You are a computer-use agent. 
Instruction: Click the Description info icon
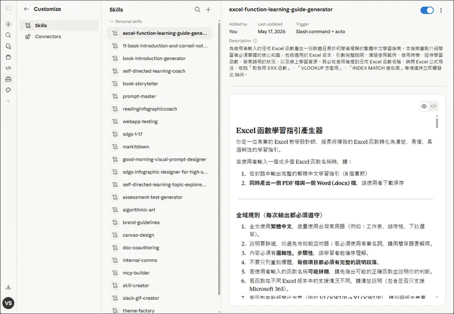tap(255, 41)
